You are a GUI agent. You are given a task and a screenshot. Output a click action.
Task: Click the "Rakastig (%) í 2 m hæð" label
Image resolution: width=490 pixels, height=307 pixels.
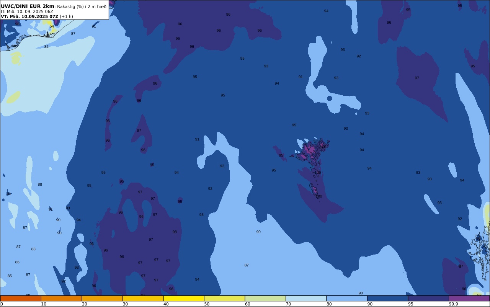[x=82, y=7]
